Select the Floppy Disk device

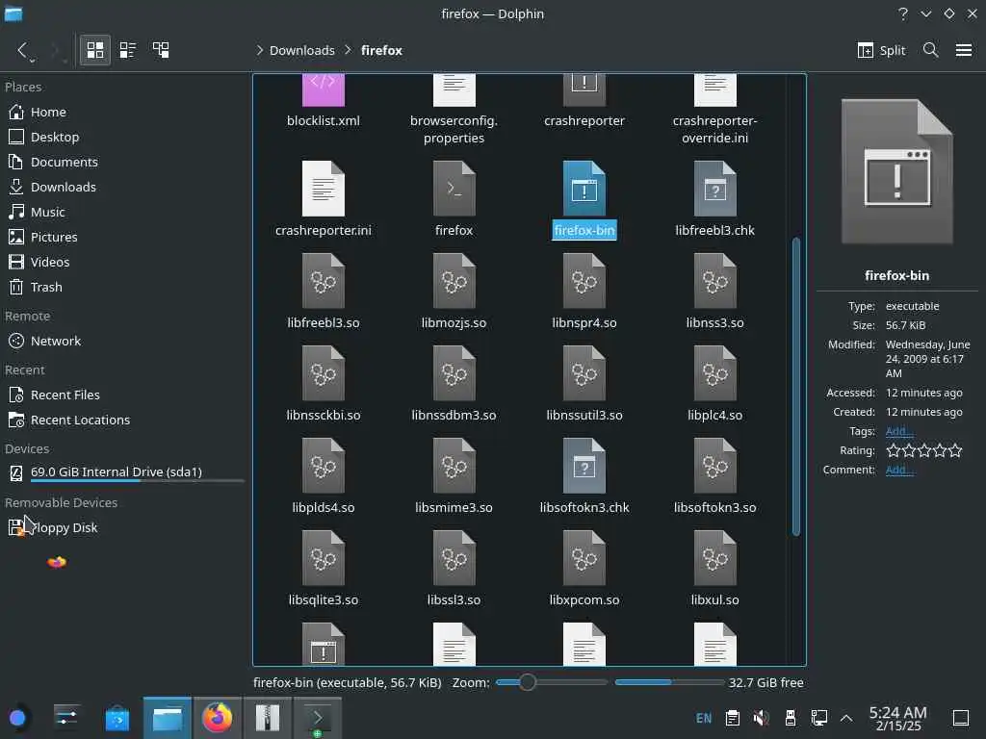pos(124,528)
